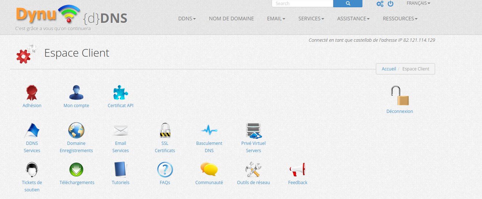The image size is (482, 199).
Task: Open Privé Virtuel Servers icon
Action: (x=253, y=130)
